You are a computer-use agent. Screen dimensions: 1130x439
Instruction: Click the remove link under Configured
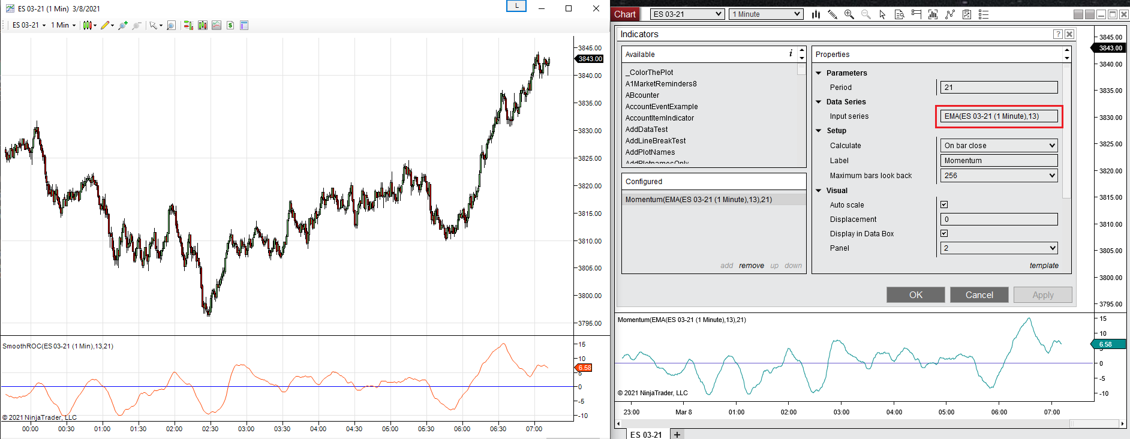[x=752, y=266]
